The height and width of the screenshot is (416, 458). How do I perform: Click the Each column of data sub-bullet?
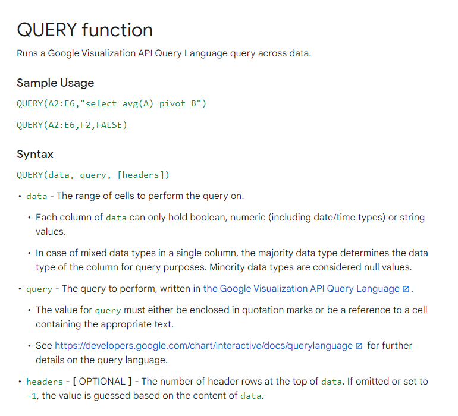point(230,225)
